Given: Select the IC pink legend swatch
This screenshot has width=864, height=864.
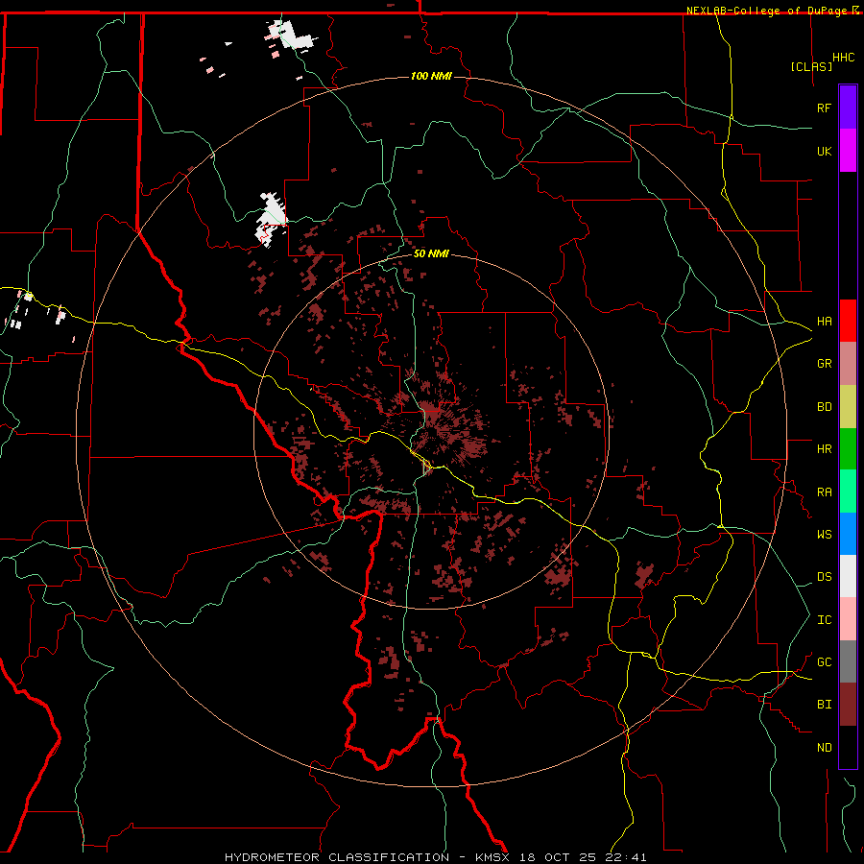Looking at the screenshot, I should 848,619.
